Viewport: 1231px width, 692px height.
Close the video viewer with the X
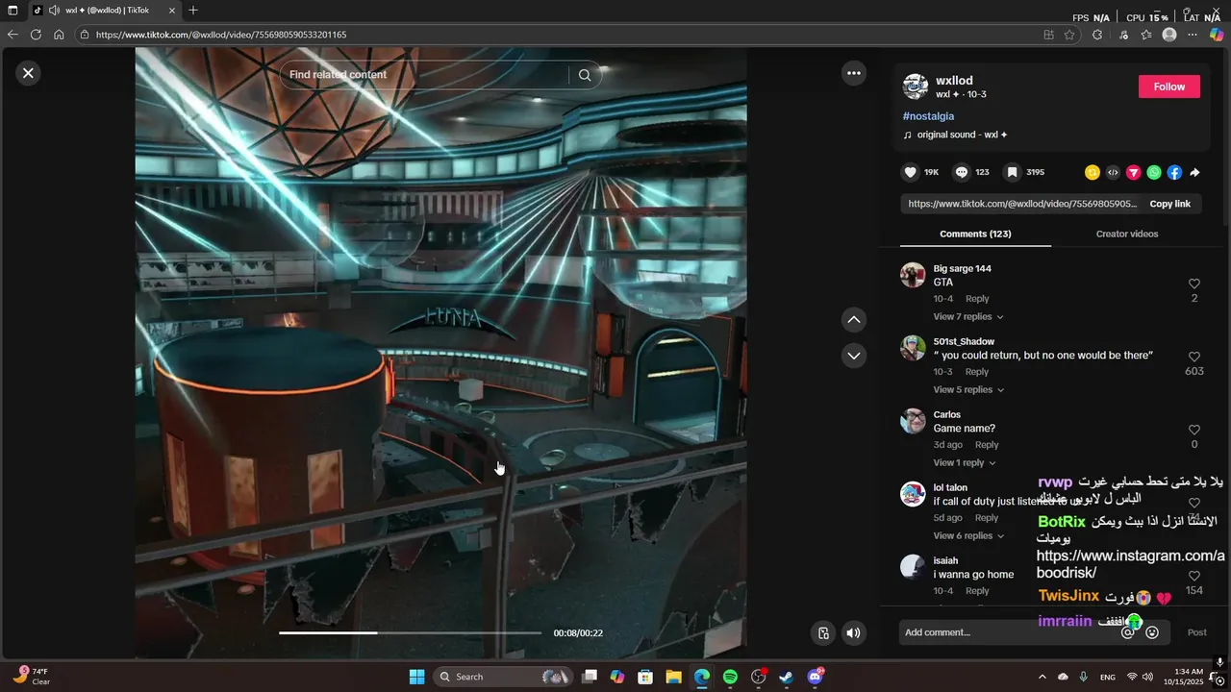28,73
